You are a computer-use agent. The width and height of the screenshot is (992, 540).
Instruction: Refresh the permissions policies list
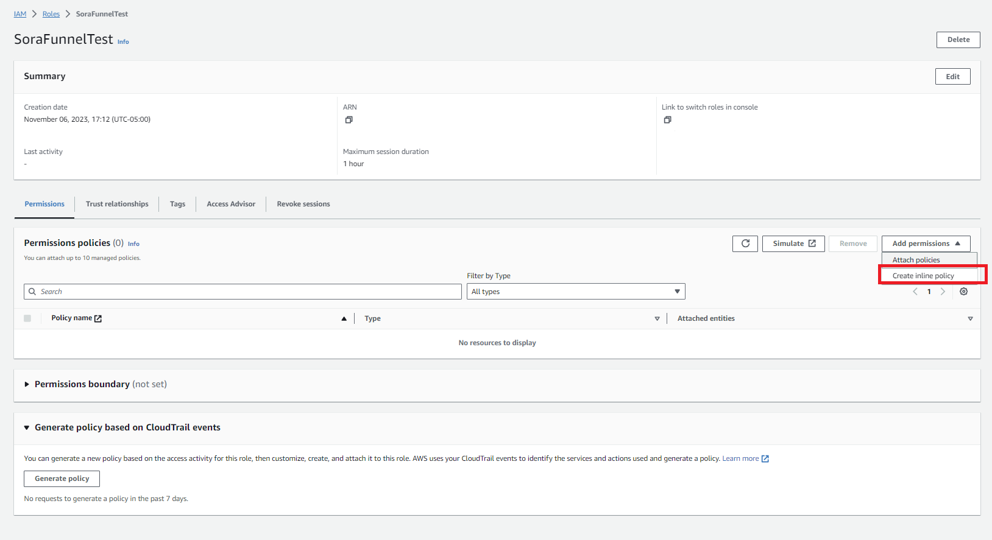(745, 244)
